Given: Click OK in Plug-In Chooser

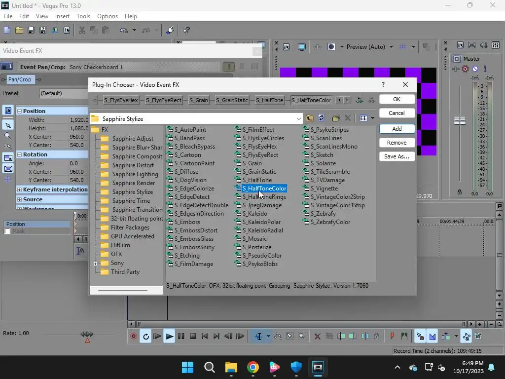Looking at the screenshot, I should pyautogui.click(x=397, y=99).
